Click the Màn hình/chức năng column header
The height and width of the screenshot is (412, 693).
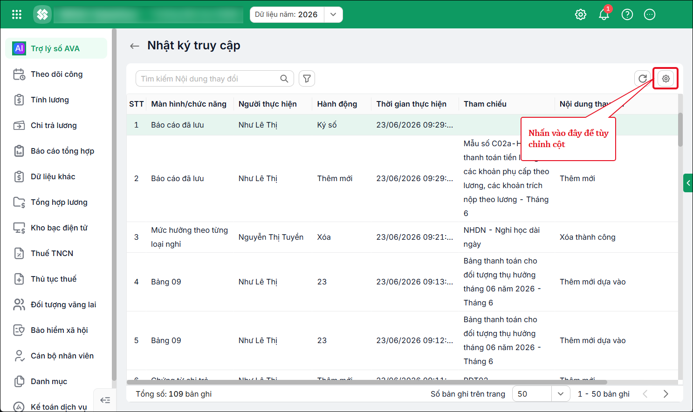[189, 104]
